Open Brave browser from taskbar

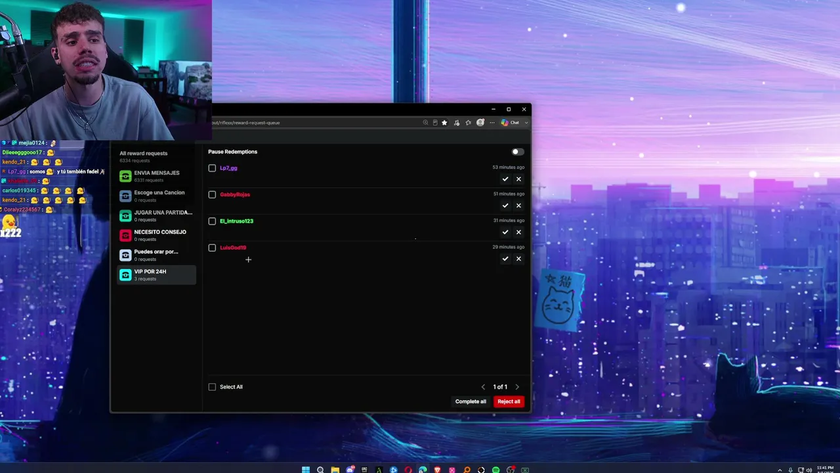coord(437,470)
